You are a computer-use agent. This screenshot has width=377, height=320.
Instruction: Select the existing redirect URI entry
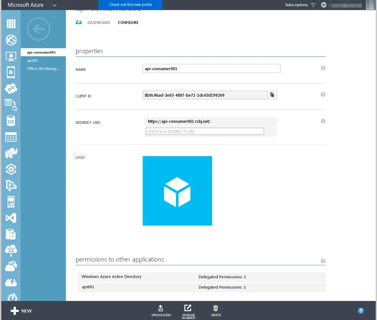(x=210, y=121)
